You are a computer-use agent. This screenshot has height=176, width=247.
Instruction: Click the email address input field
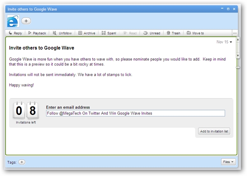135,113
